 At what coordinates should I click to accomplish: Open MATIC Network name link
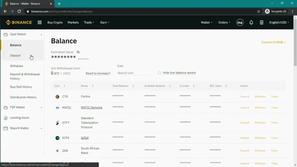(x=91, y=107)
